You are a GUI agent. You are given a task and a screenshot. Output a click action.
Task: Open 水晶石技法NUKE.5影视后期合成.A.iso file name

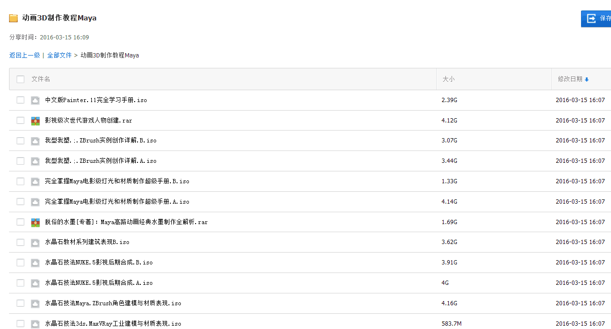pyautogui.click(x=99, y=283)
